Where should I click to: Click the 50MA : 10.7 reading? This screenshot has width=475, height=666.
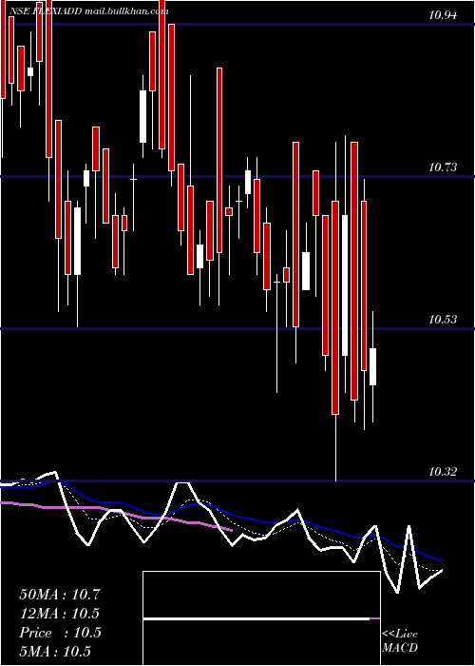point(60,595)
